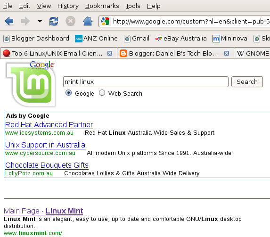Open the History menu
The width and height of the screenshot is (270, 237).
pyautogui.click(x=68, y=6)
